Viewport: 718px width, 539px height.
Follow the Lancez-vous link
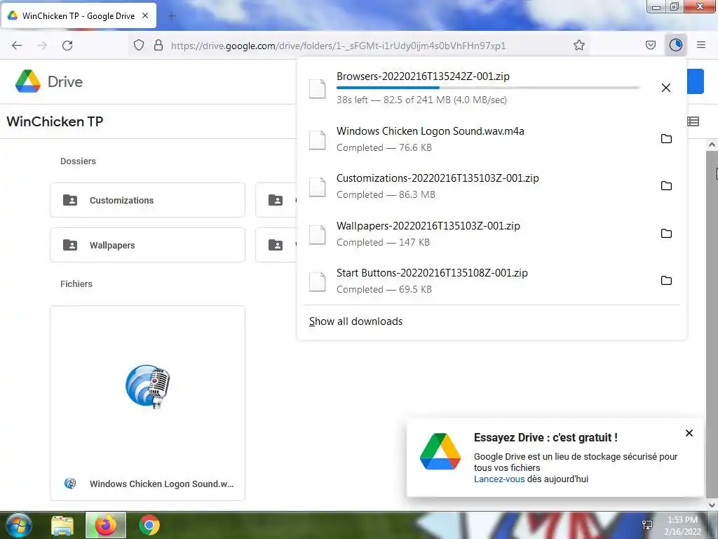tap(499, 479)
